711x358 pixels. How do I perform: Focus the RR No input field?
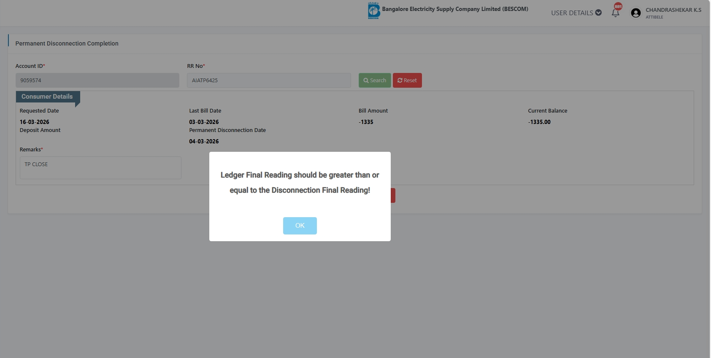point(269,81)
